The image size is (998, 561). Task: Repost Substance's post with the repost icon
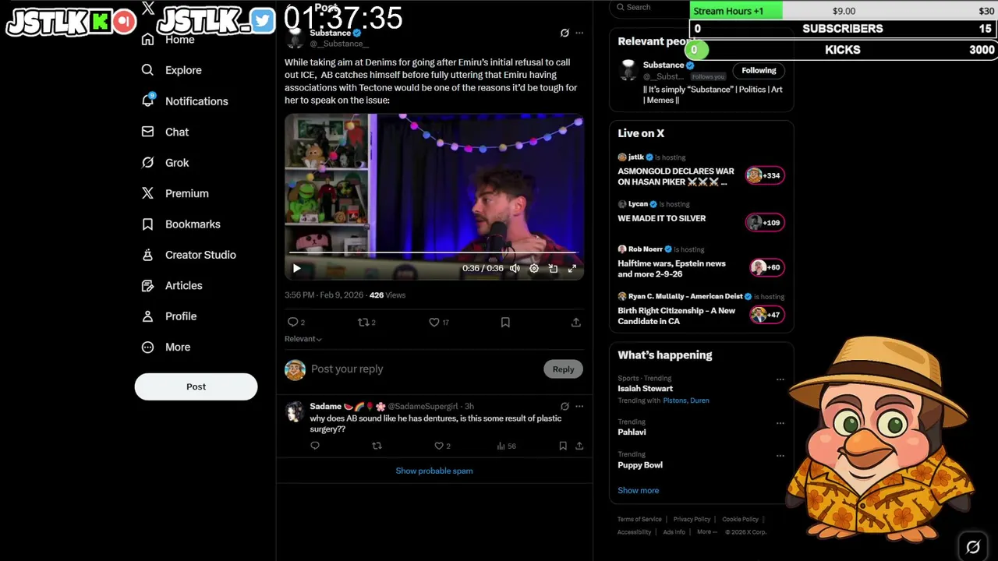[x=363, y=322]
